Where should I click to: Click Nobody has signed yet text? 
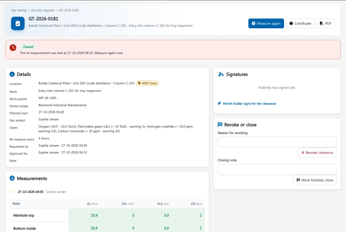tap(277, 87)
